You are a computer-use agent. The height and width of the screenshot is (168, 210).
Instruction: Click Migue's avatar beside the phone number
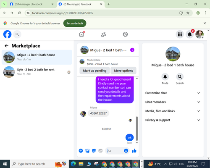point(83,114)
